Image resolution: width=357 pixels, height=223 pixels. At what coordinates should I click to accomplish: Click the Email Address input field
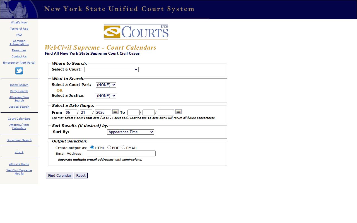[121, 153]
